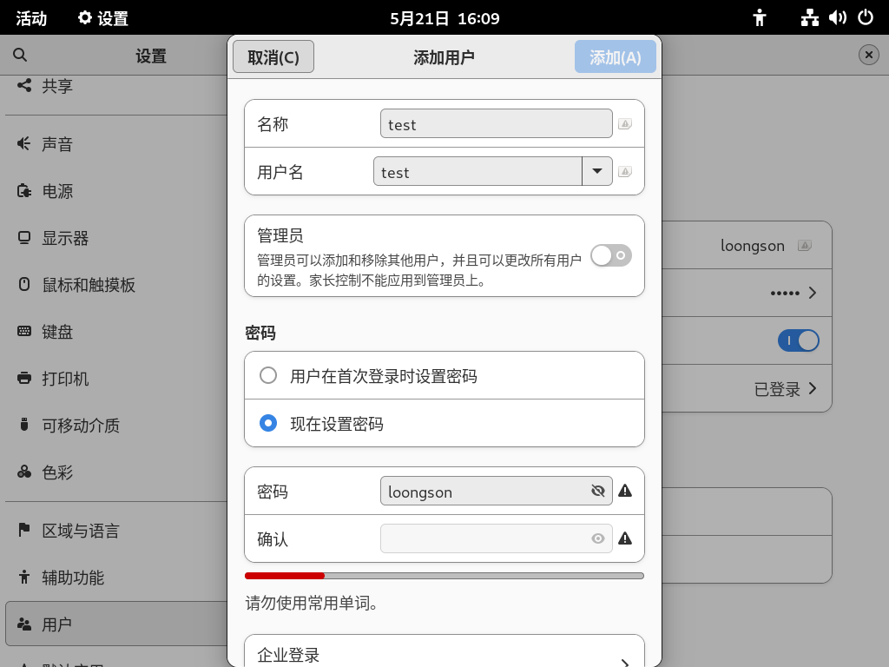Viewport: 889px width, 667px height.
Task: Click the power icon in top bar
Action: coord(865,17)
